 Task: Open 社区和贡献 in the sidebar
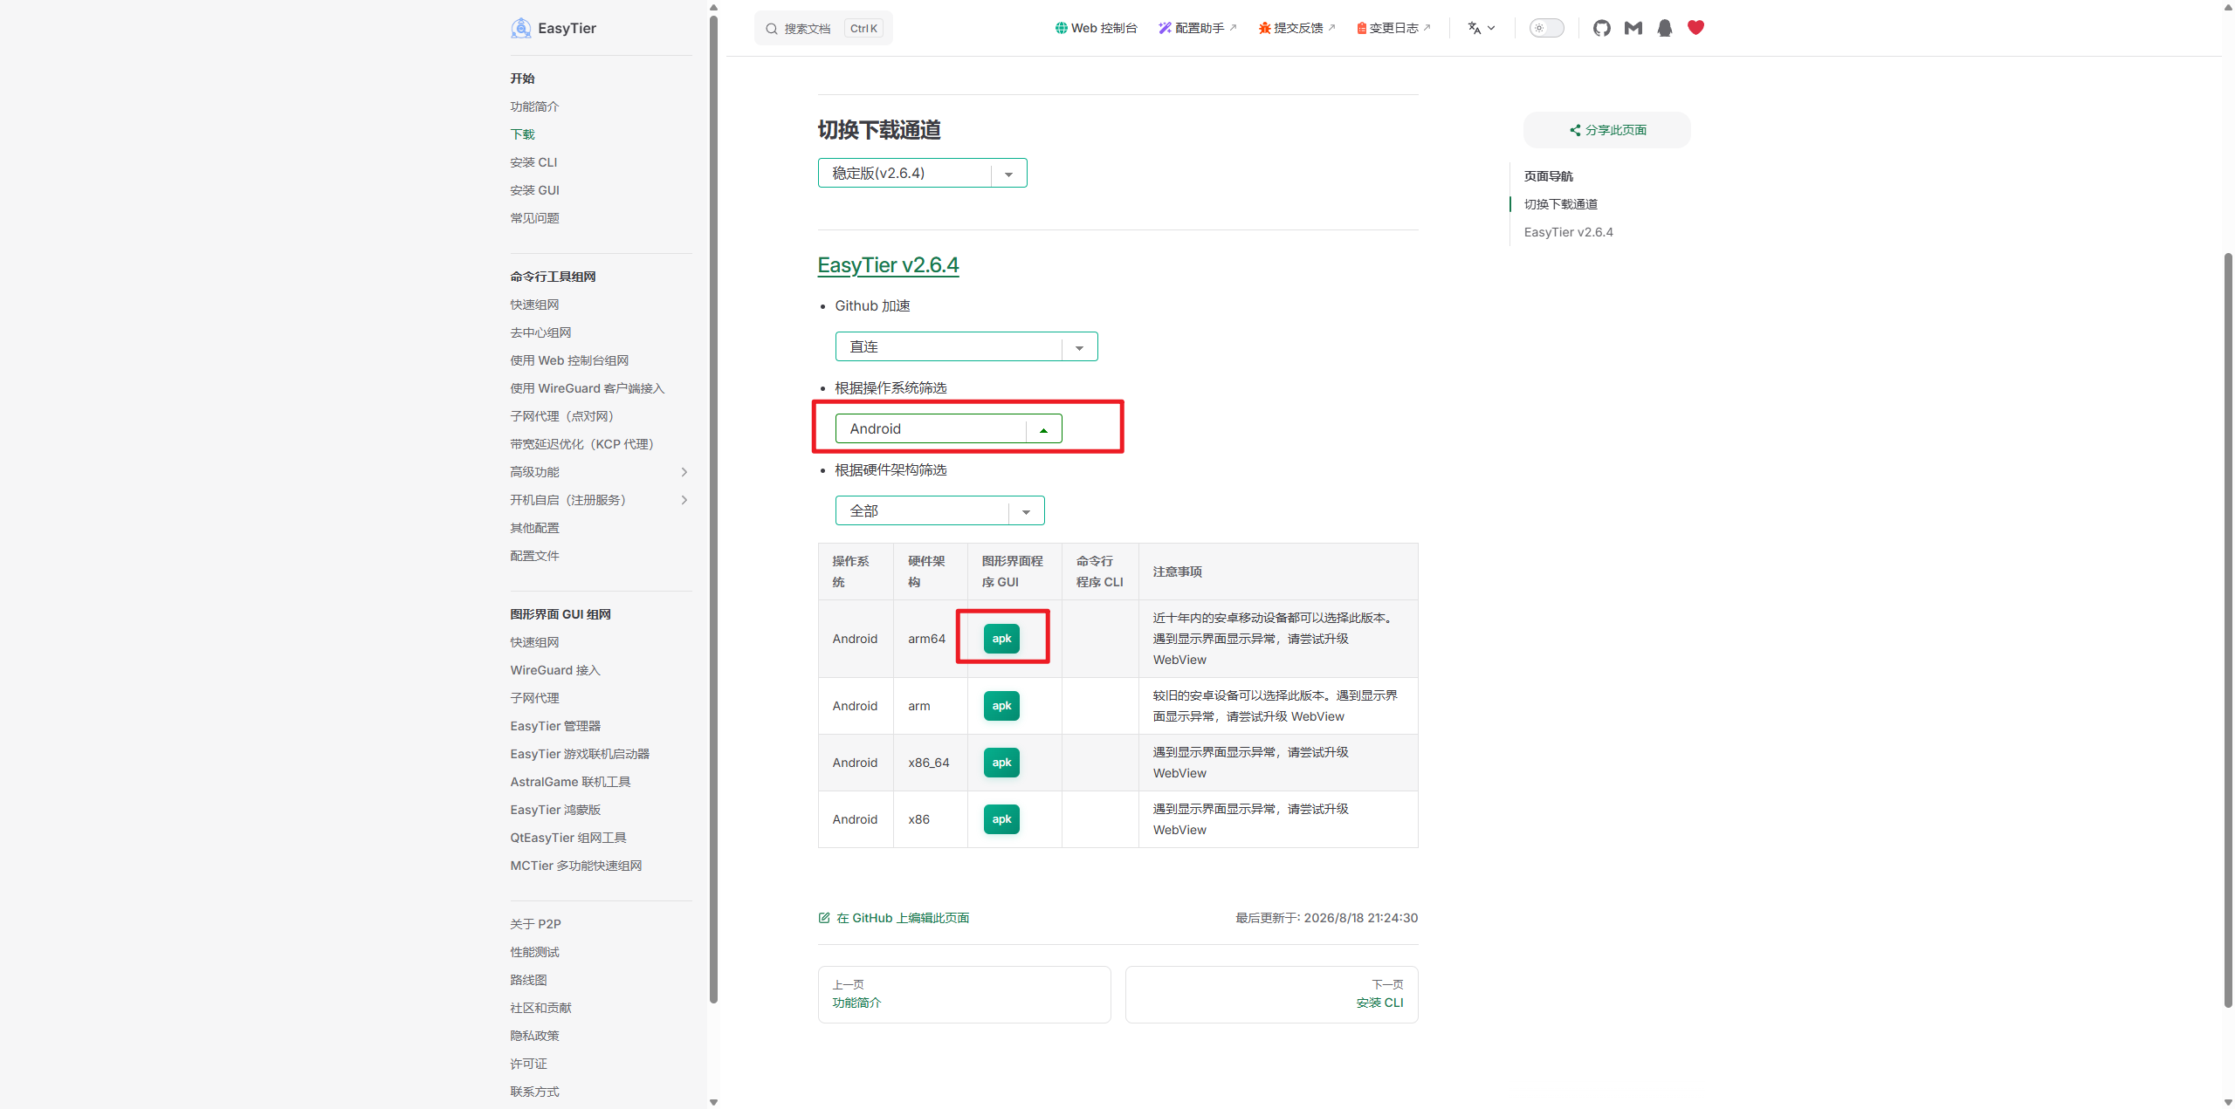point(540,1008)
